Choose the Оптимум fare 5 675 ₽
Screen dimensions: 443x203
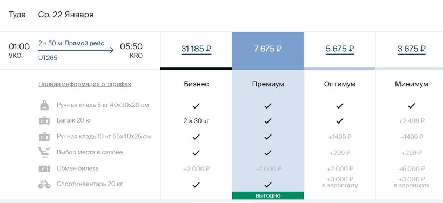coord(340,49)
